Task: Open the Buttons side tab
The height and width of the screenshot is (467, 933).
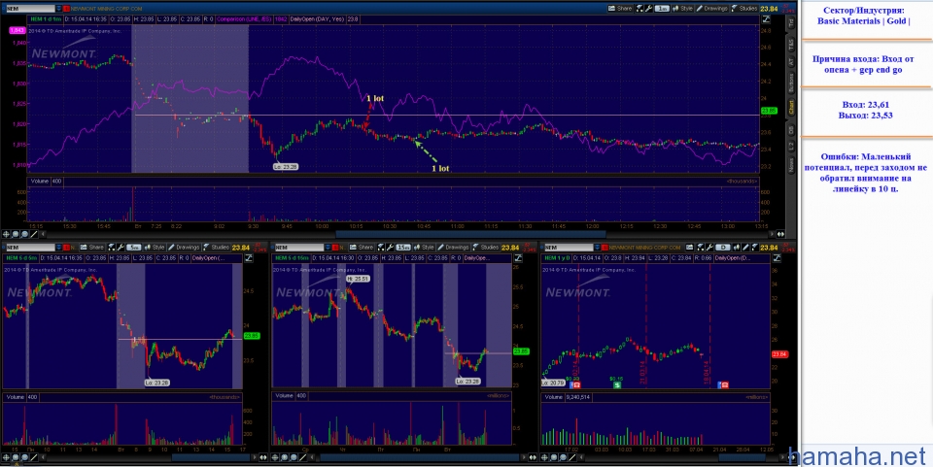Action: tap(791, 83)
